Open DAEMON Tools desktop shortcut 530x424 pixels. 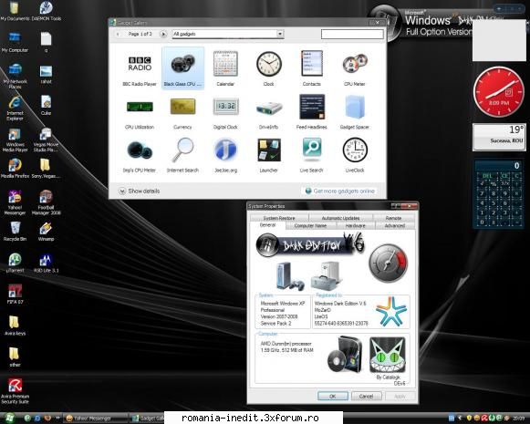[x=46, y=11]
